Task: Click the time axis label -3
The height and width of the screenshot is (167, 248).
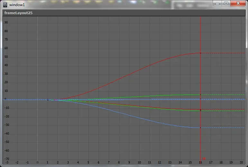Action: [7, 162]
